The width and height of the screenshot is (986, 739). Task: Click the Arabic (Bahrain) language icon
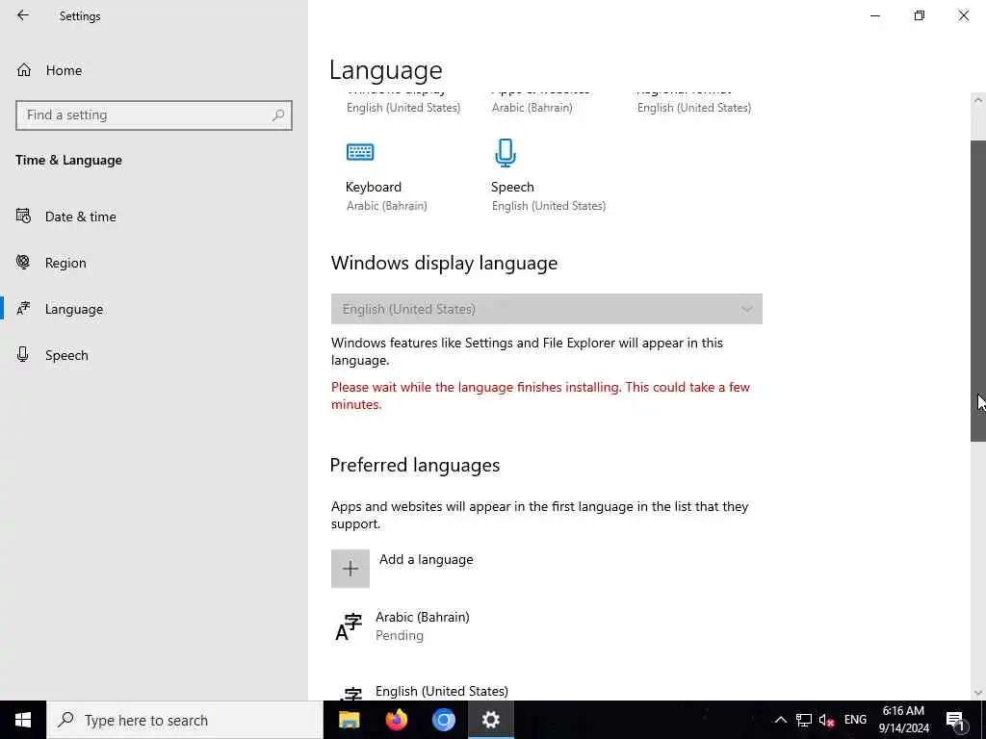(349, 626)
